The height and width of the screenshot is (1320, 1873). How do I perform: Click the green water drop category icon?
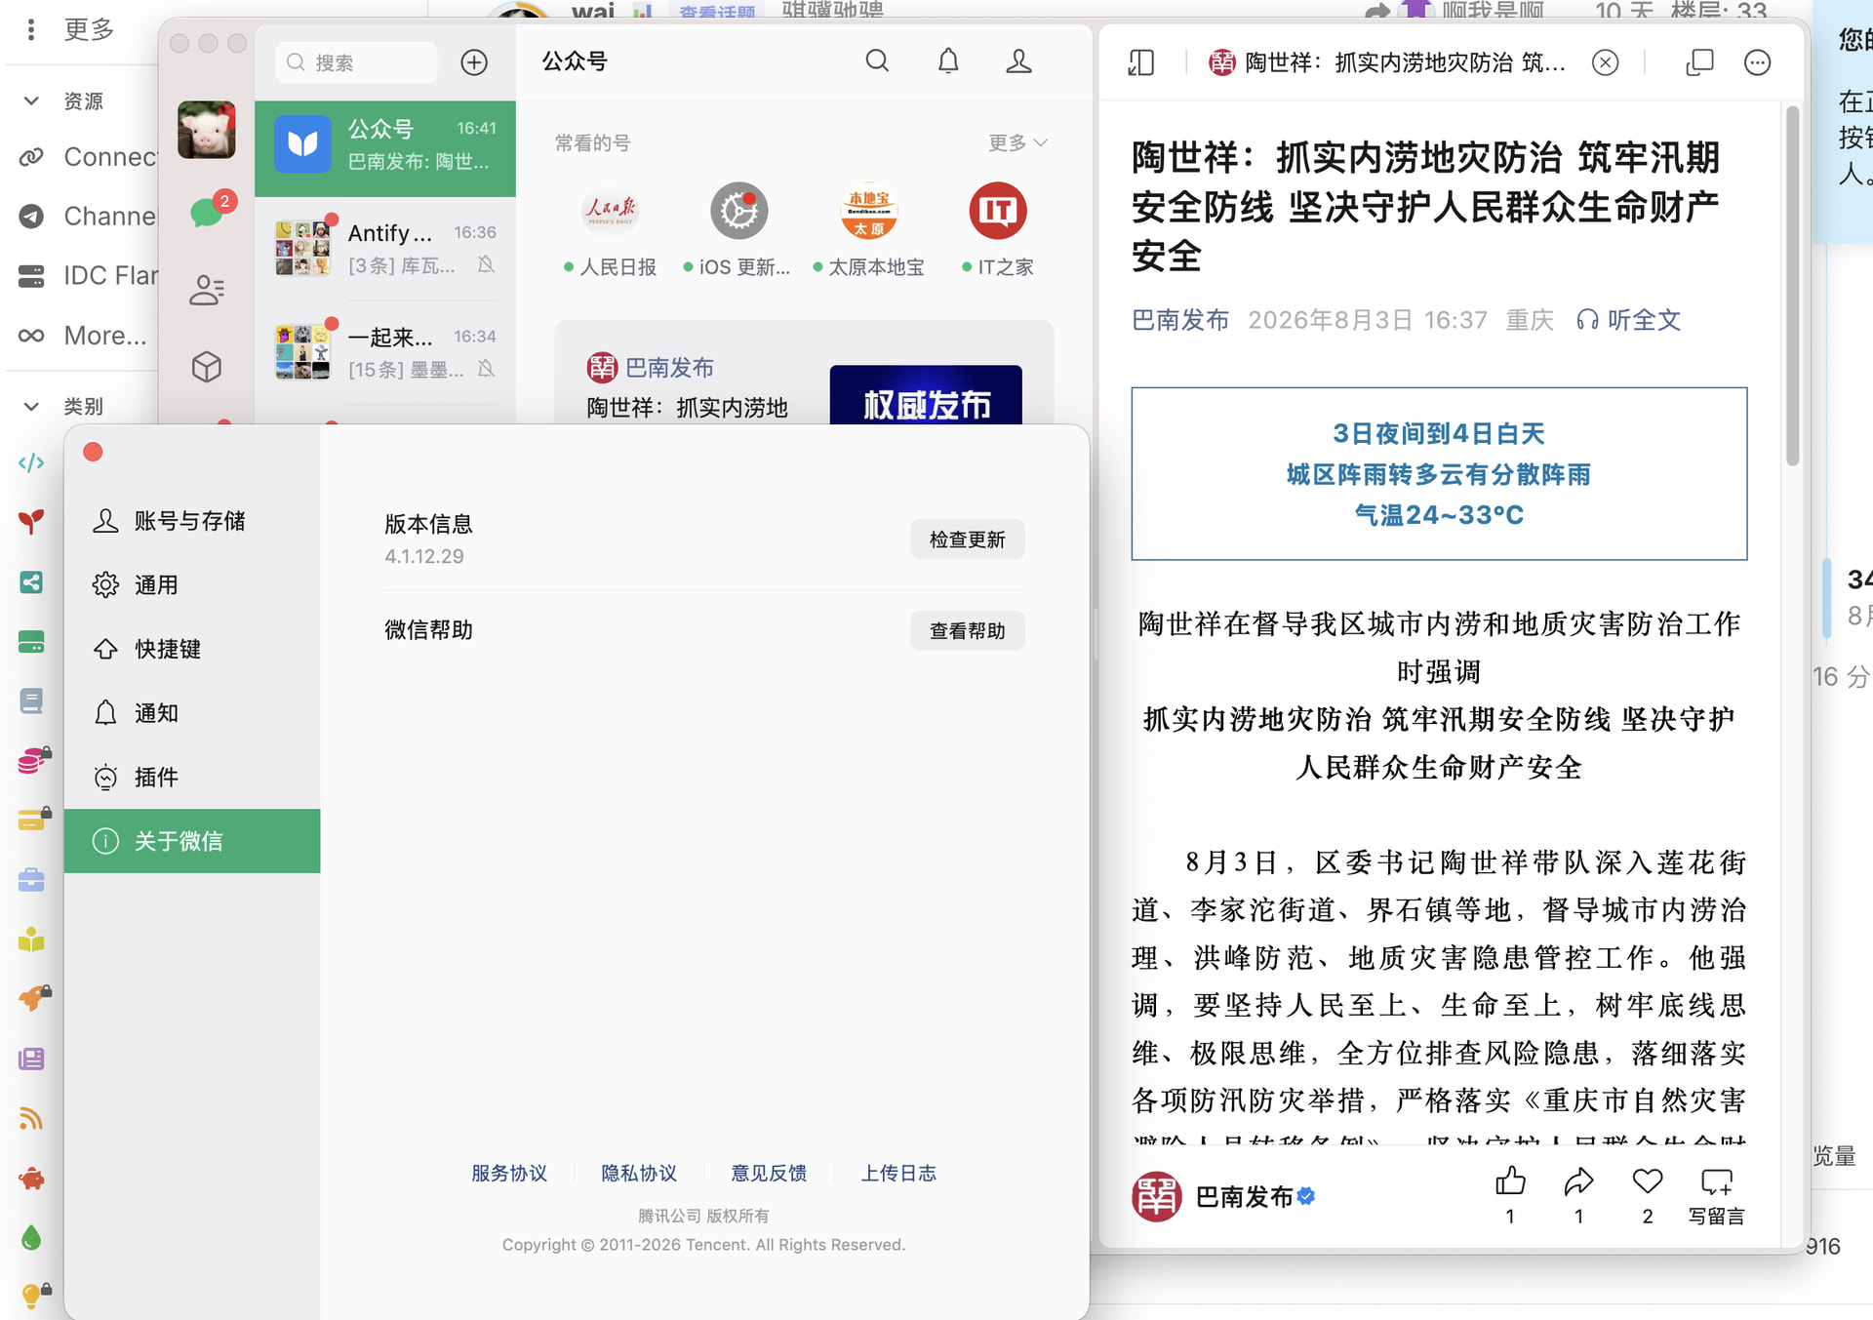(x=31, y=1238)
